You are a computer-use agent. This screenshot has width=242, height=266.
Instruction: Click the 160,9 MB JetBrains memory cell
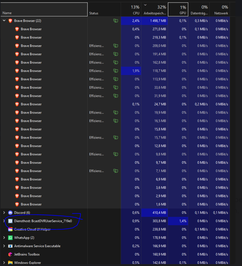tap(155, 254)
